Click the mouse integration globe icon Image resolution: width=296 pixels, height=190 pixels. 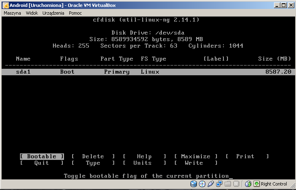(248, 184)
